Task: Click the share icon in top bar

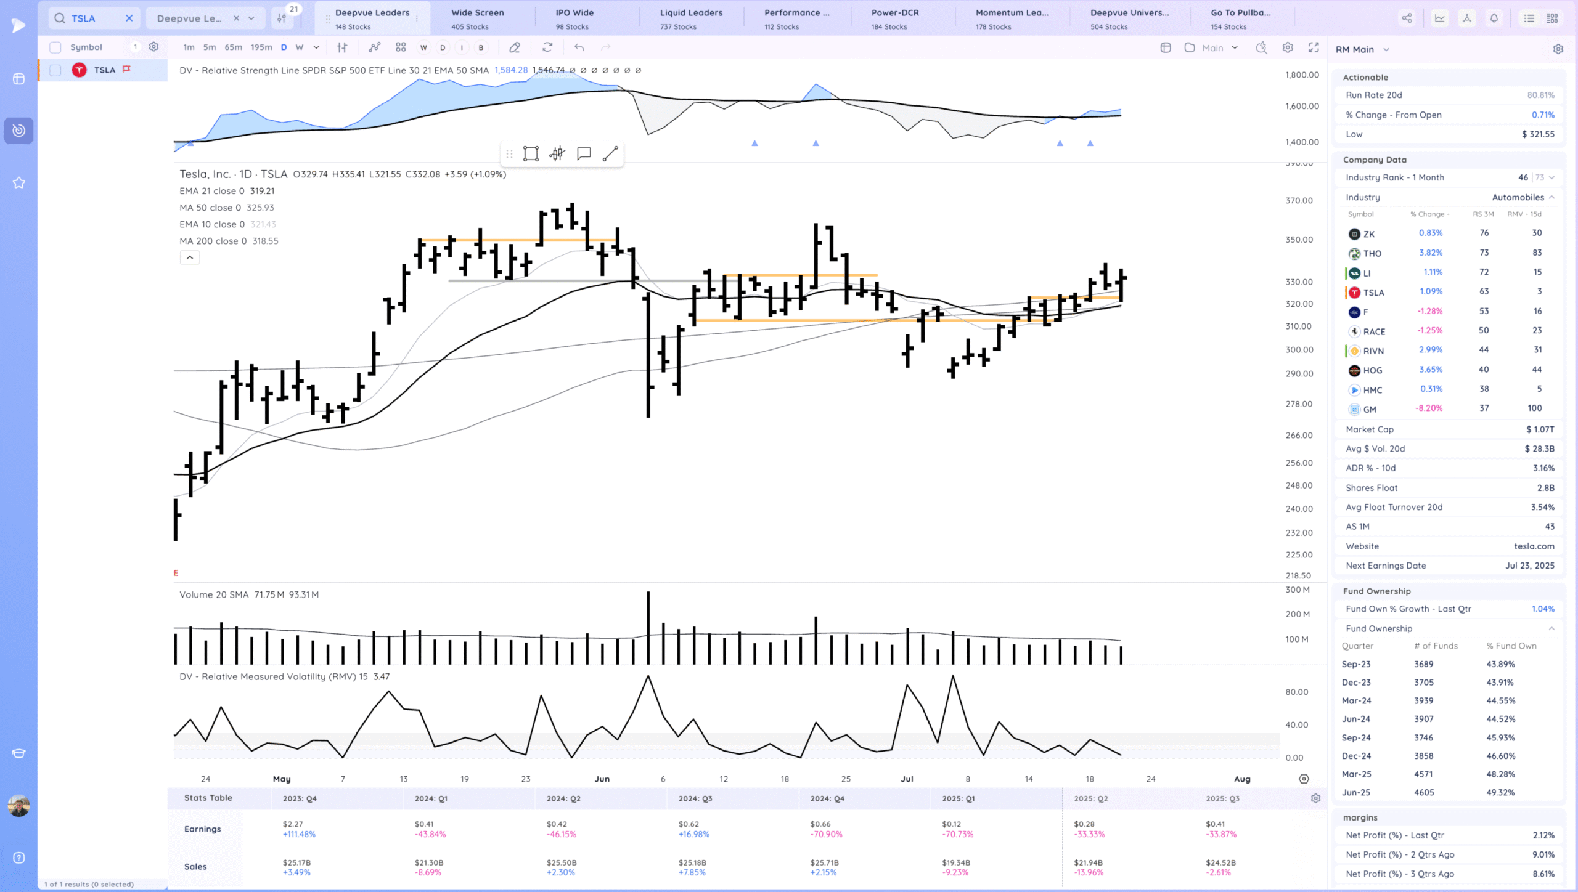Action: tap(1407, 18)
